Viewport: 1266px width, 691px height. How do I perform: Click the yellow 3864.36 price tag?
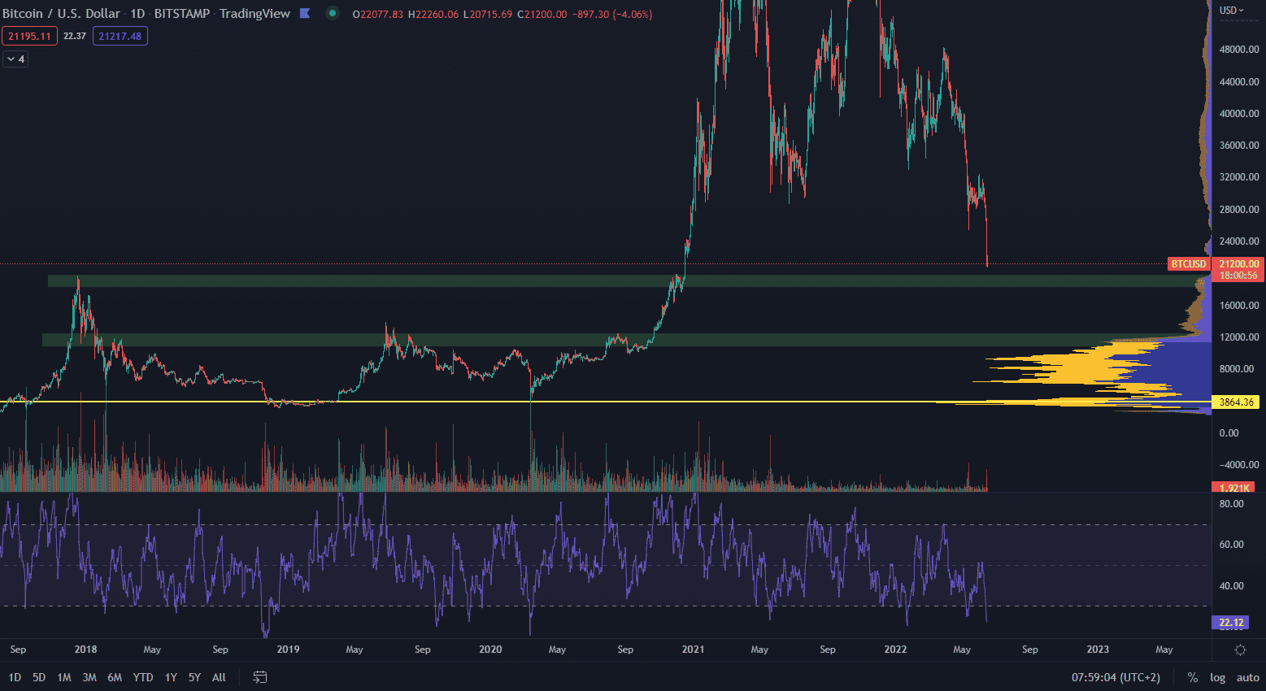pyautogui.click(x=1234, y=402)
